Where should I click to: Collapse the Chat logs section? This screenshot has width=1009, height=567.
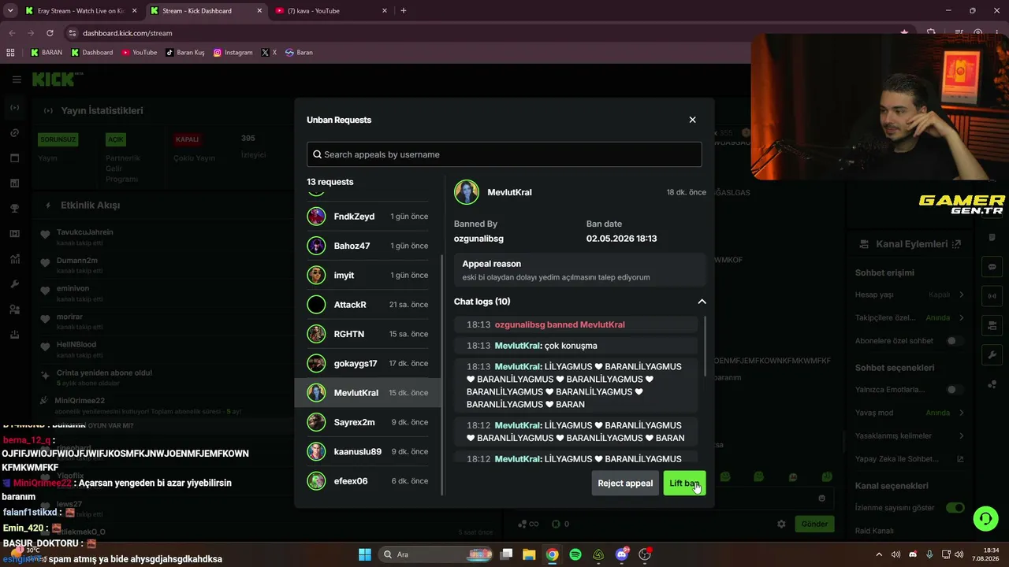[x=702, y=302]
